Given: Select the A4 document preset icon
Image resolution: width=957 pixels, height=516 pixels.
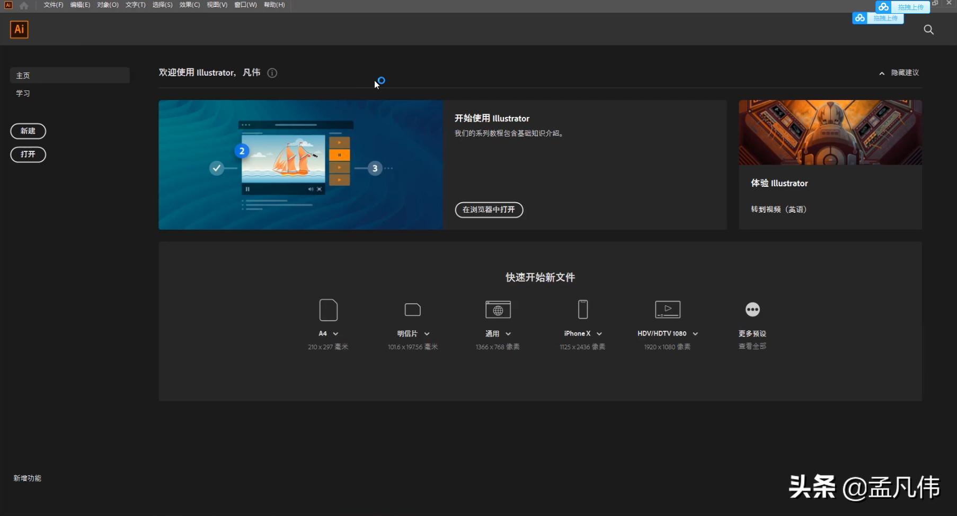Looking at the screenshot, I should coord(328,310).
